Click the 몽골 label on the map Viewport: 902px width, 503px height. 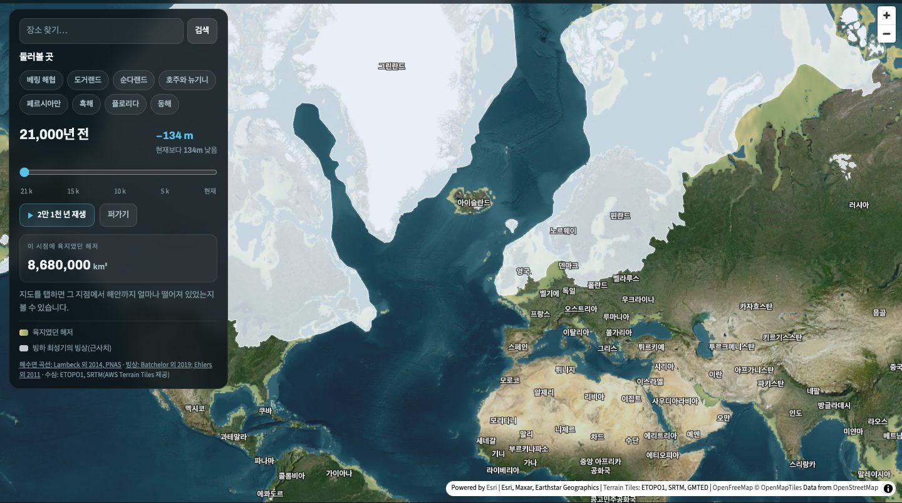[879, 312]
